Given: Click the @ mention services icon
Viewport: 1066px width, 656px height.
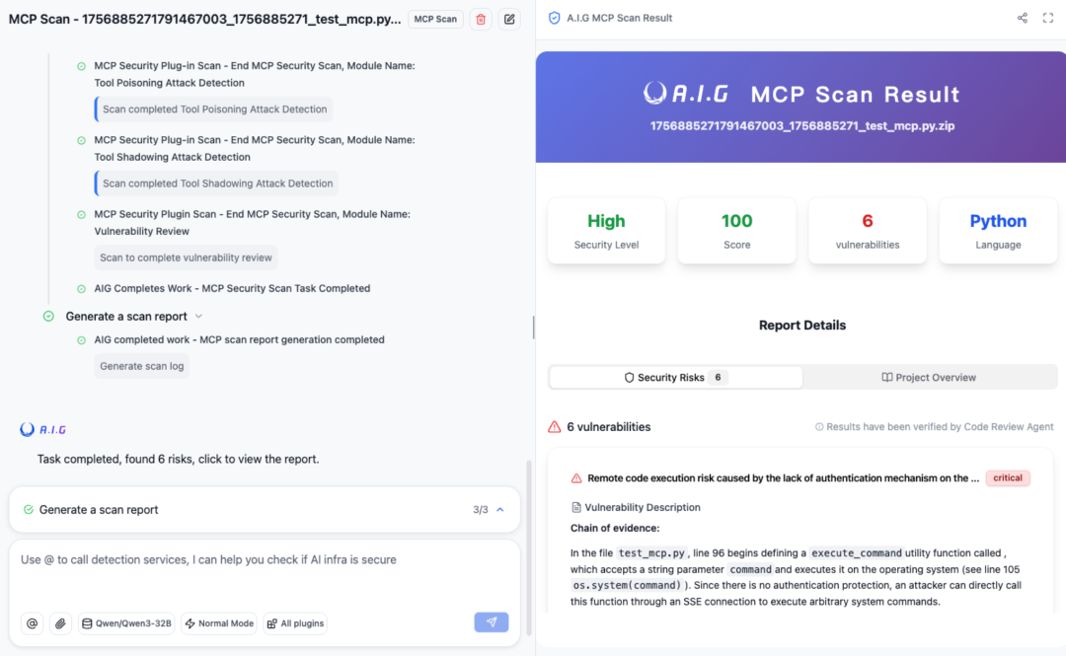Looking at the screenshot, I should pos(33,623).
